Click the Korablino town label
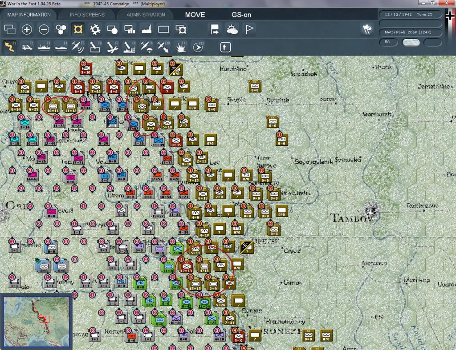456x350 pixels. [233, 69]
